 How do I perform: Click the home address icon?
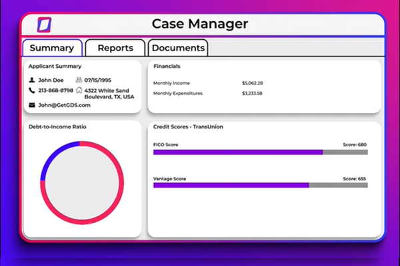tap(79, 90)
